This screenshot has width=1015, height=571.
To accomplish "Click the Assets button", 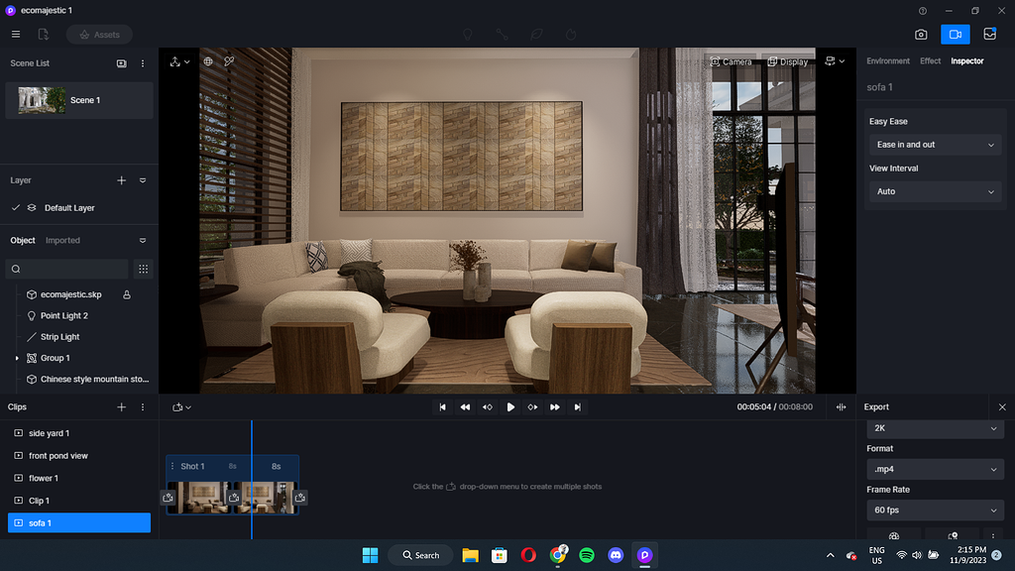I will (99, 34).
